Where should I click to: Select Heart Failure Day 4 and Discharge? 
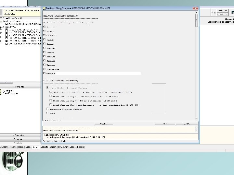[51, 105]
